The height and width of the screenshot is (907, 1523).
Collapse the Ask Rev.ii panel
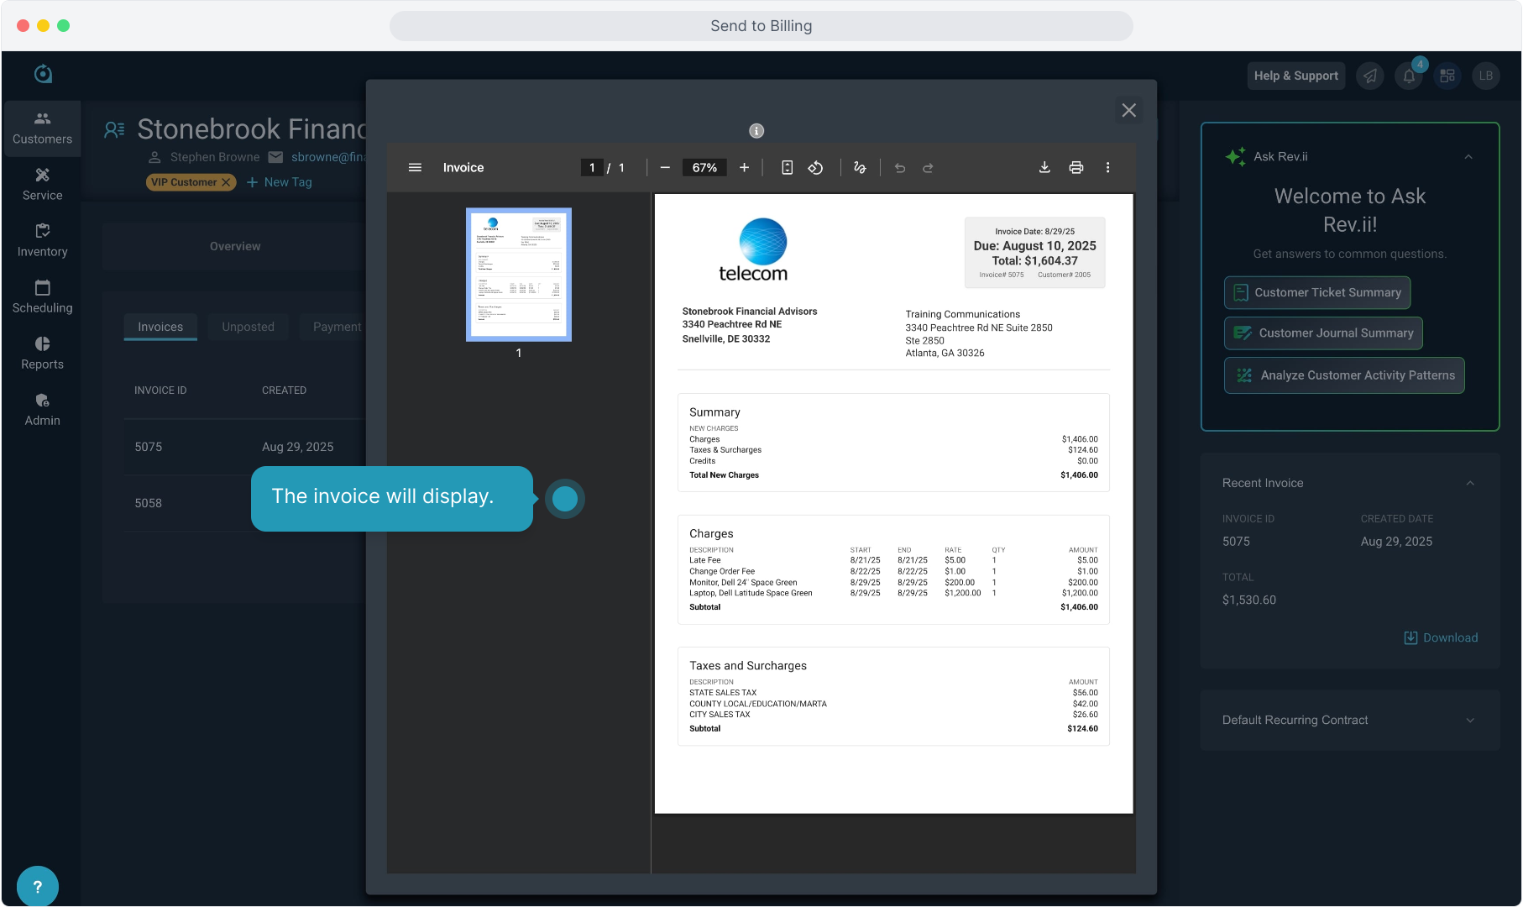click(1468, 157)
